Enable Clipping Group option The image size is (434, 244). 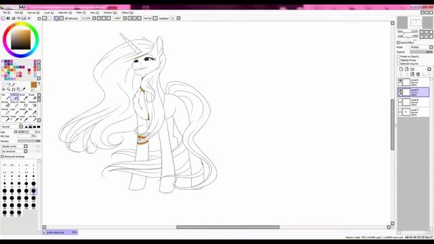point(398,60)
